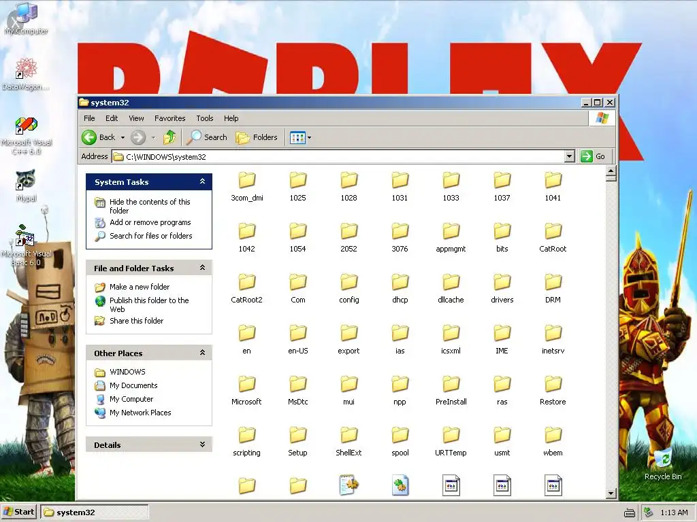Select the PreInstall folder

click(451, 391)
